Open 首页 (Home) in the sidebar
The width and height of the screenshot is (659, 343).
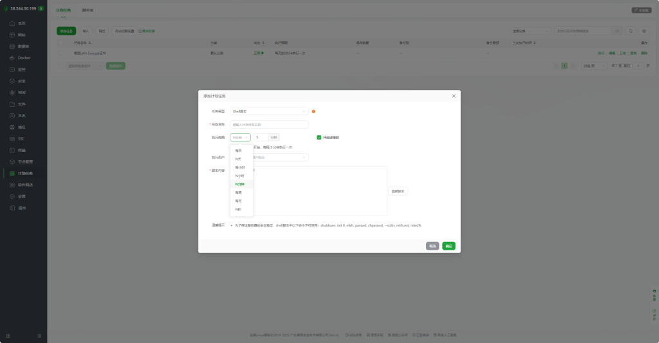coord(22,24)
